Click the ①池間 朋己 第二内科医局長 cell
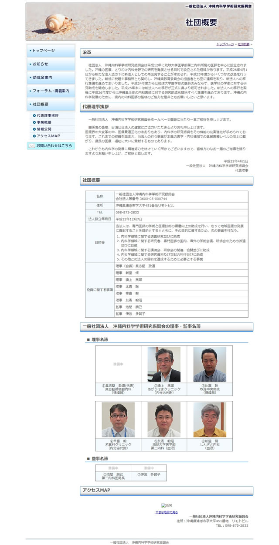Viewport: 279px width, 545px height. pyautogui.click(x=113, y=476)
